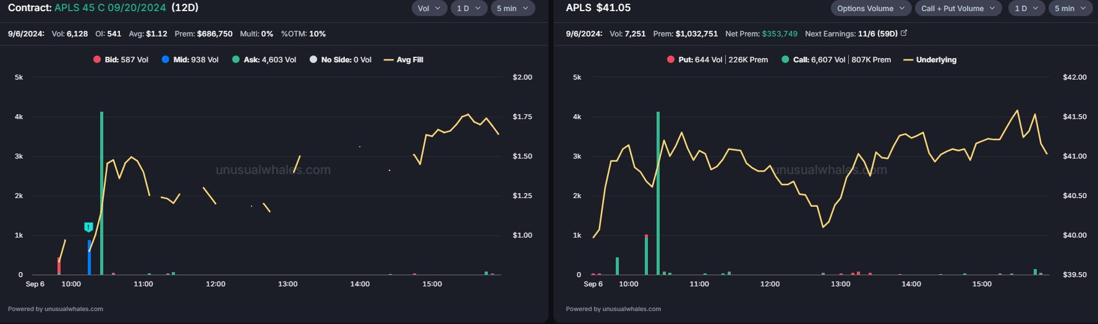This screenshot has width=1098, height=324.
Task: Toggle the No Side volume legend series
Action: click(341, 60)
